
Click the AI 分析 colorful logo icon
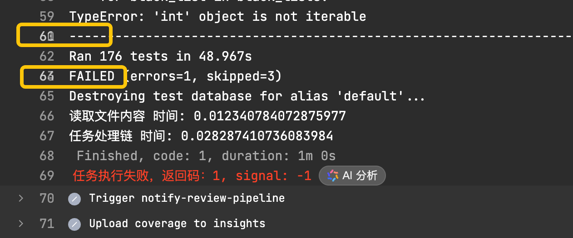click(x=333, y=176)
